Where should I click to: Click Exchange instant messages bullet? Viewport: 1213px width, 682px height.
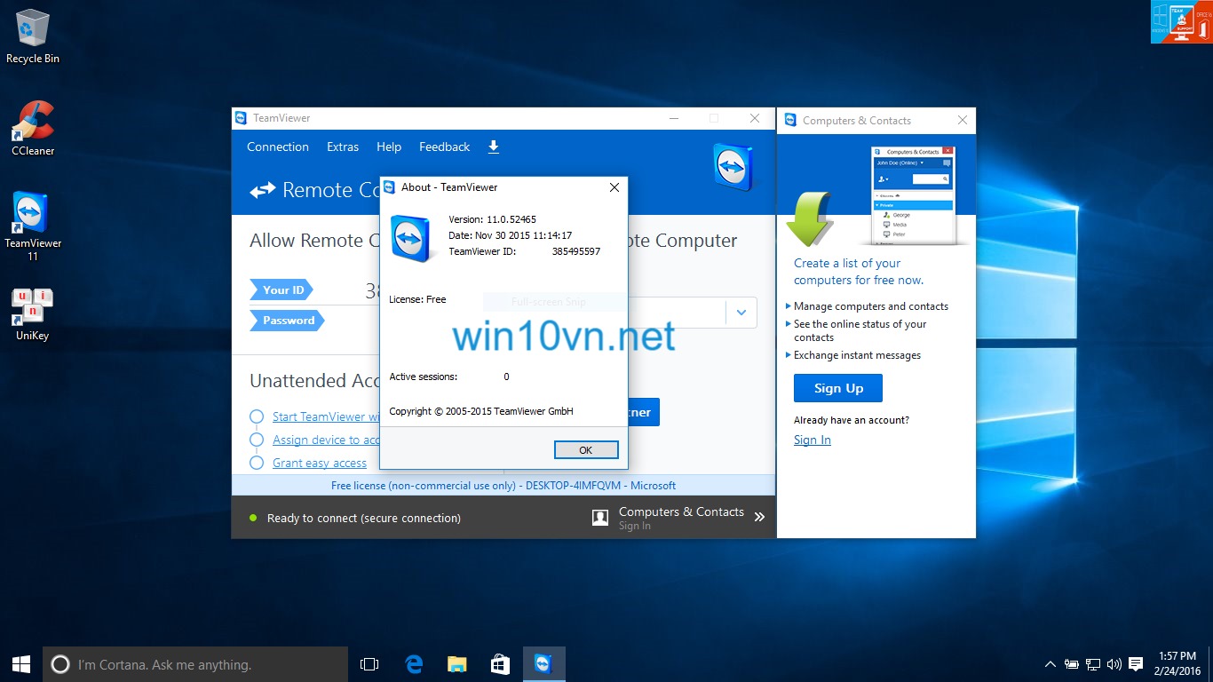(857, 355)
